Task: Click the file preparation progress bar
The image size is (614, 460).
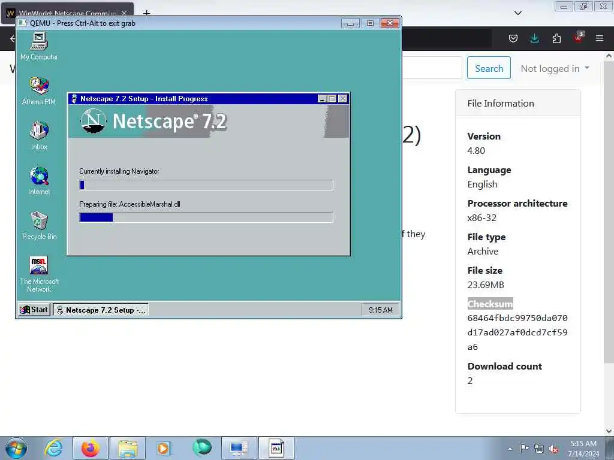Action: (x=206, y=217)
